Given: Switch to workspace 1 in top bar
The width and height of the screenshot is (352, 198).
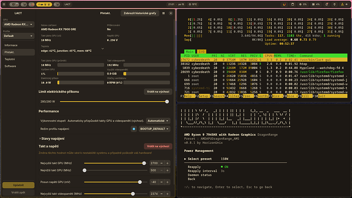Looking at the screenshot, I should pyautogui.click(x=14, y=4).
